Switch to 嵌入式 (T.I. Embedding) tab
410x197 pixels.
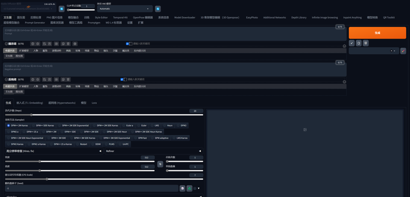point(30,103)
